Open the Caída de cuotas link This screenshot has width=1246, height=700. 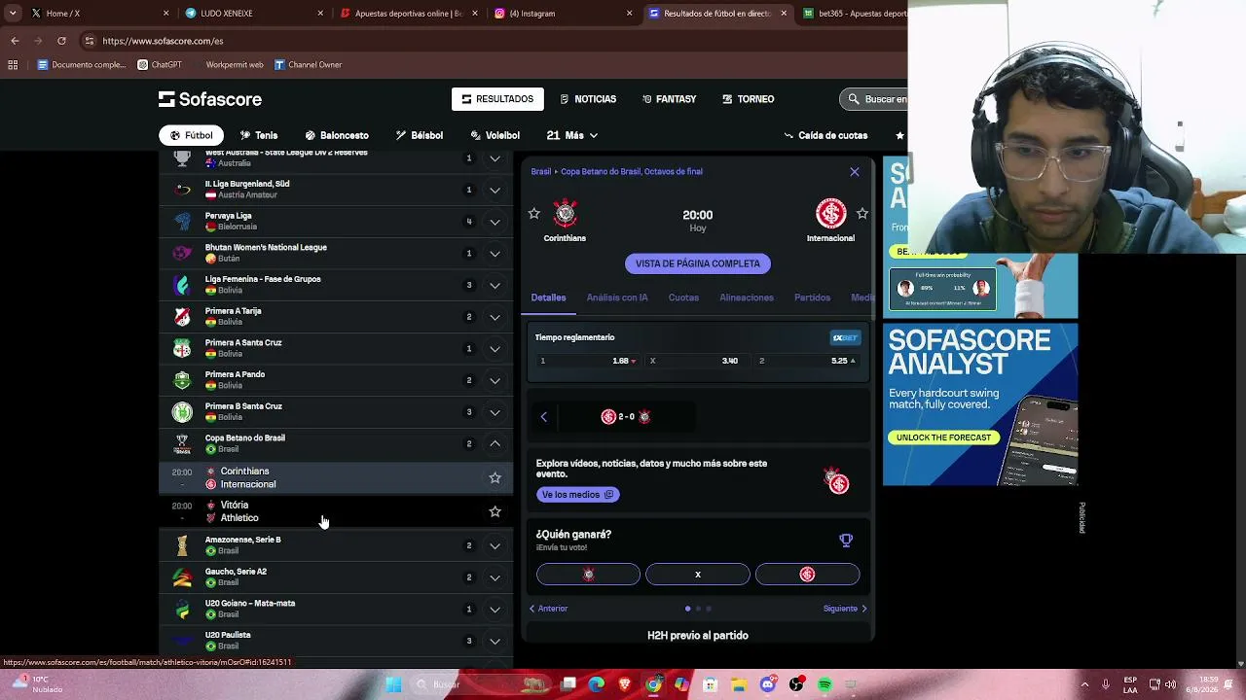coord(825,135)
